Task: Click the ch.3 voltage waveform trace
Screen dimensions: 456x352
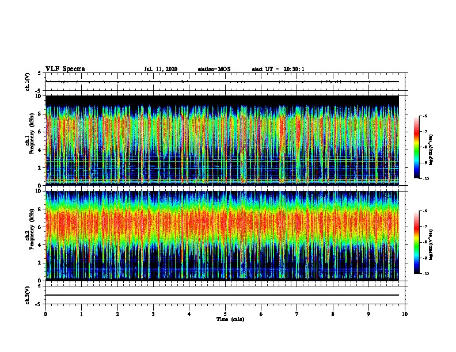Action: click(x=222, y=295)
